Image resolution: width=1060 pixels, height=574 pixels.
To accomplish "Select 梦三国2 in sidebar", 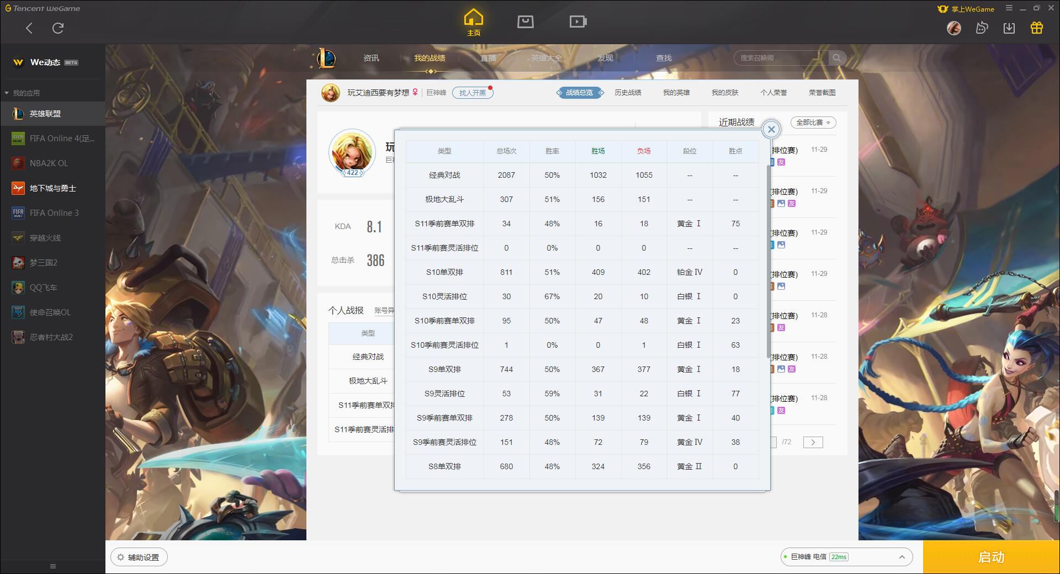I will tap(52, 263).
